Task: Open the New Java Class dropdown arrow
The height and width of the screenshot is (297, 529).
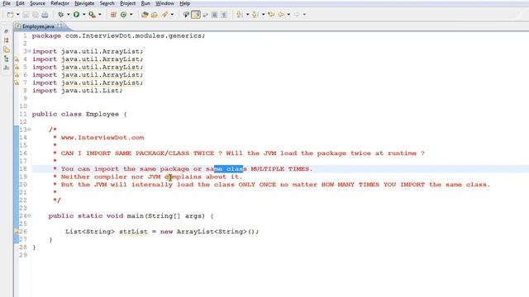Action: [x=131, y=15]
